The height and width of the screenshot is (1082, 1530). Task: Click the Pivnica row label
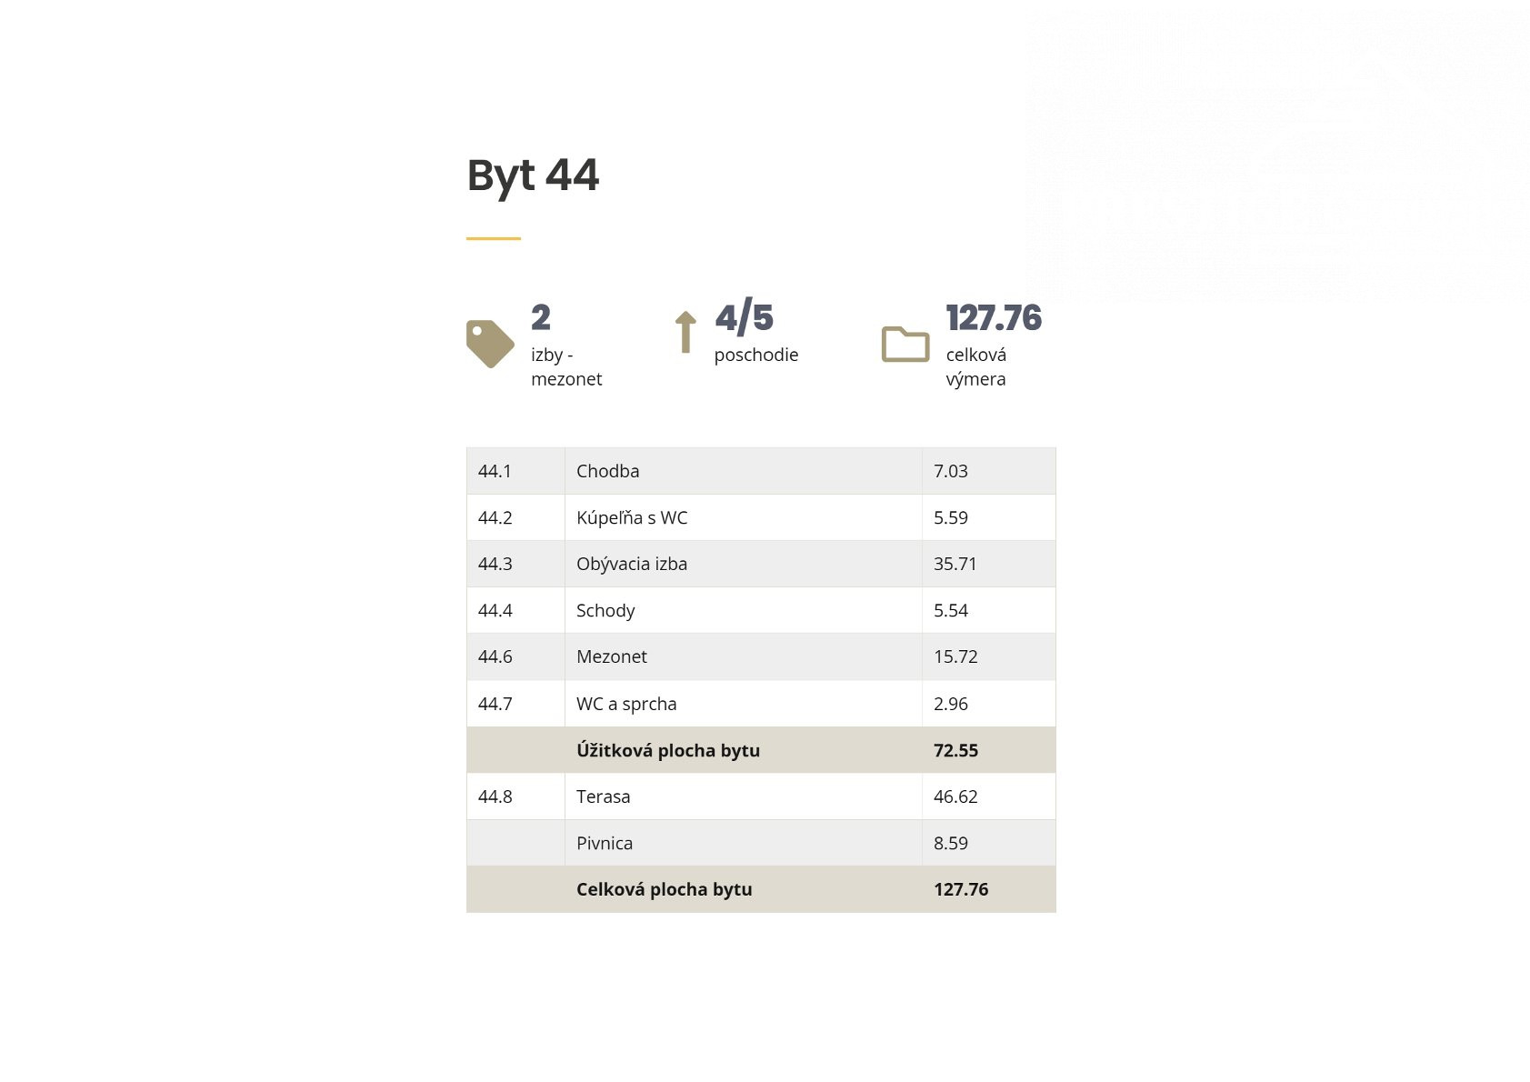click(x=605, y=843)
